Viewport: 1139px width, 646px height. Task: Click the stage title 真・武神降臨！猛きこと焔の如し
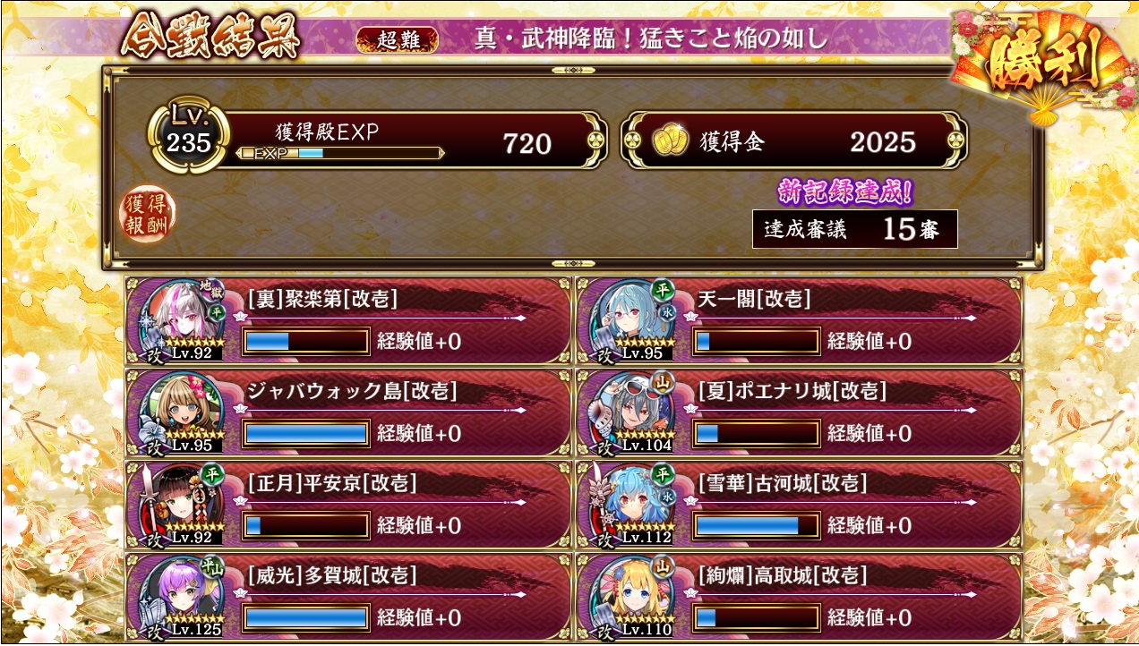[x=651, y=39]
